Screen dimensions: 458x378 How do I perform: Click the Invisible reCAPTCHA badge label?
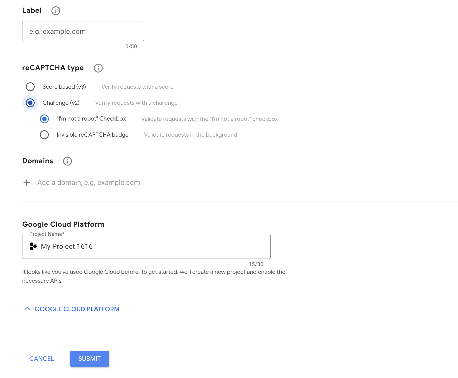(93, 135)
